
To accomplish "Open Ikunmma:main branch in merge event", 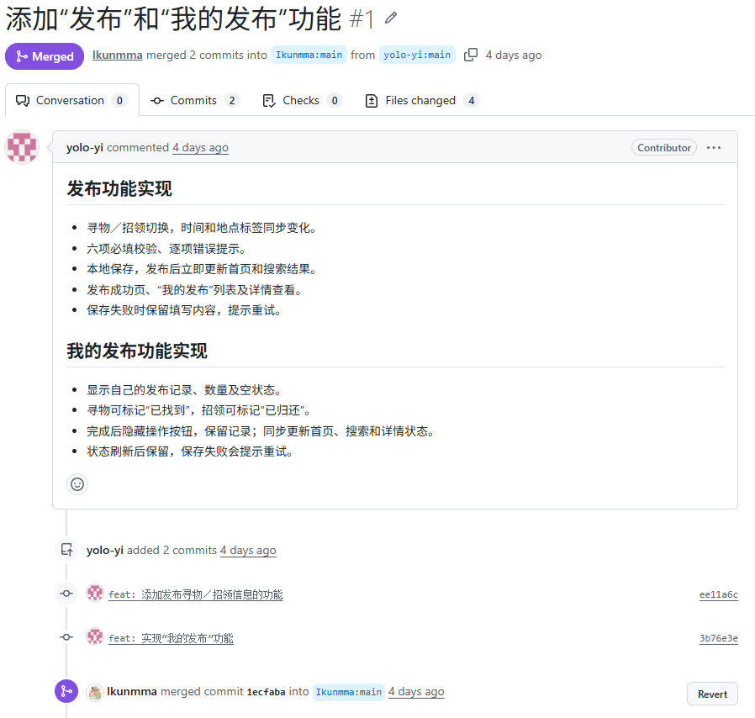I will point(349,692).
